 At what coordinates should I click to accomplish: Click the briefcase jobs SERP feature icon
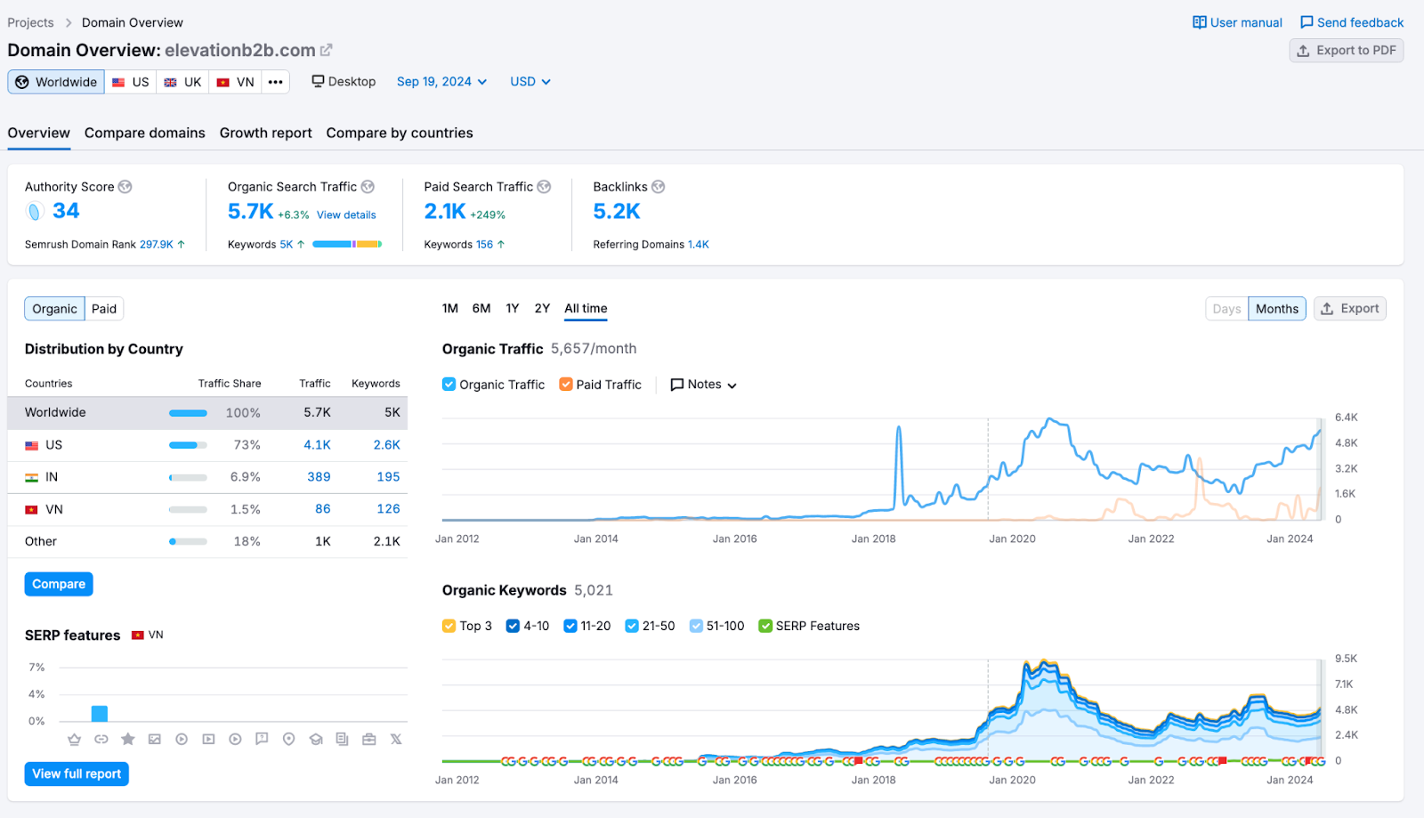point(369,739)
